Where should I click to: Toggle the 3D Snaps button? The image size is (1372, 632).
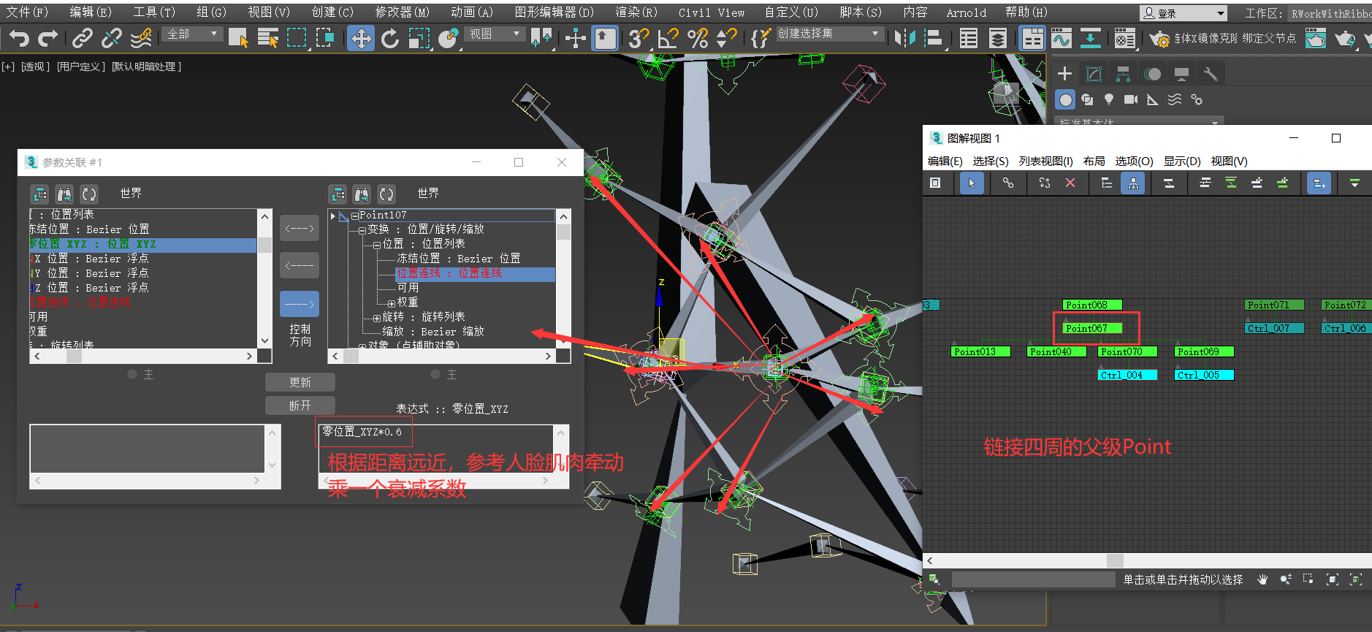(639, 38)
